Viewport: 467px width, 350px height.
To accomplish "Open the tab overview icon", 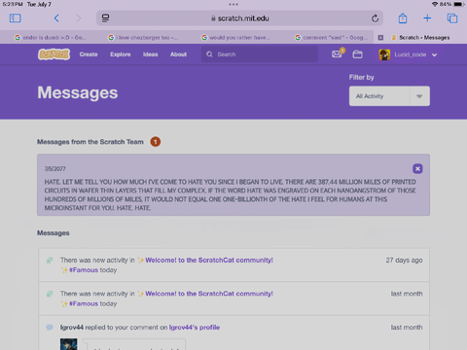I will click(452, 18).
